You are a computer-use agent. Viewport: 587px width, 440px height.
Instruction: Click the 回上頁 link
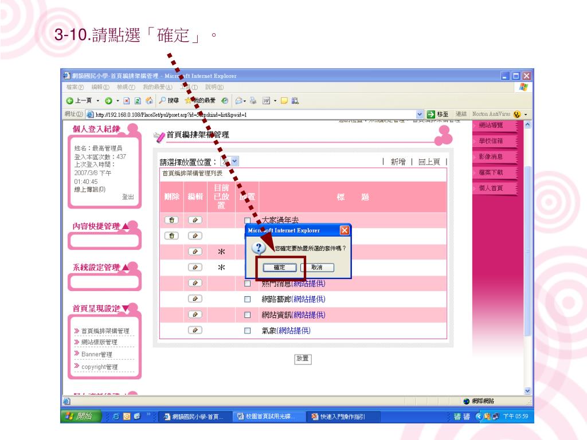(429, 162)
